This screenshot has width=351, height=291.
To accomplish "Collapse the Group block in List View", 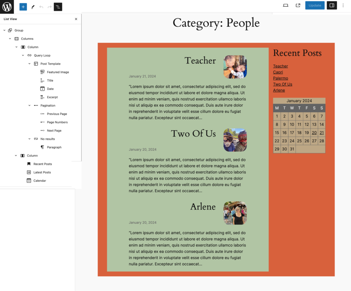I will coord(4,31).
